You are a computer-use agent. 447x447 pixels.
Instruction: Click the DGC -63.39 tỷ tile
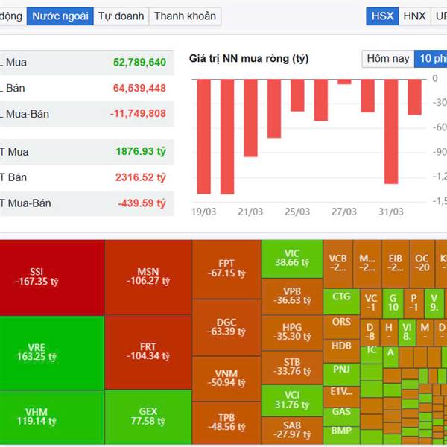[226, 328]
